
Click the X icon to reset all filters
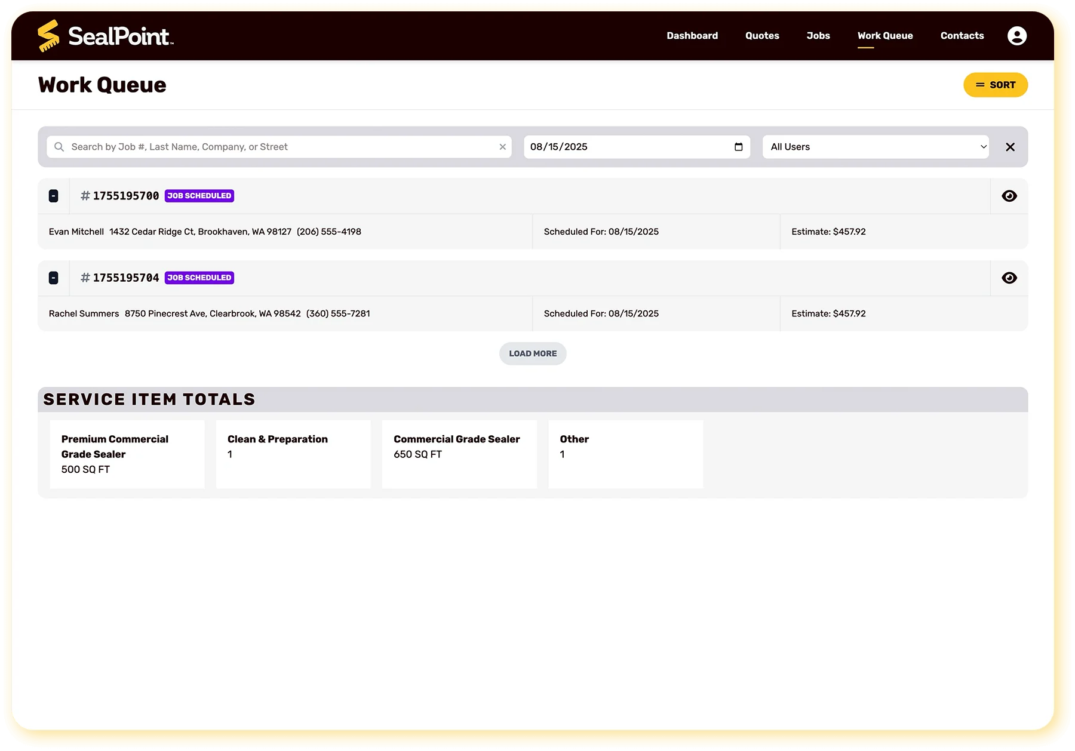pyautogui.click(x=1010, y=146)
